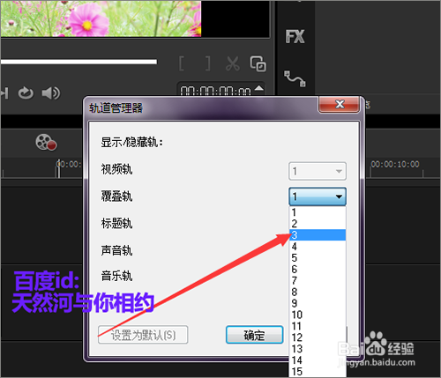Choose 7 in the overlay track list

click(x=318, y=280)
